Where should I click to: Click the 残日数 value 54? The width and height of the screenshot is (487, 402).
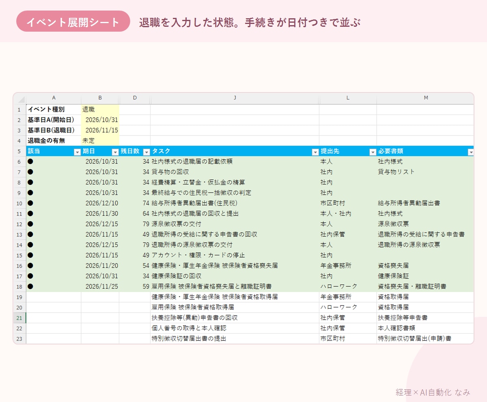[x=146, y=266]
